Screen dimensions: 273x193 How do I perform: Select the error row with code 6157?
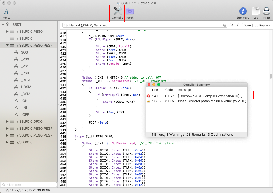(x=197, y=96)
